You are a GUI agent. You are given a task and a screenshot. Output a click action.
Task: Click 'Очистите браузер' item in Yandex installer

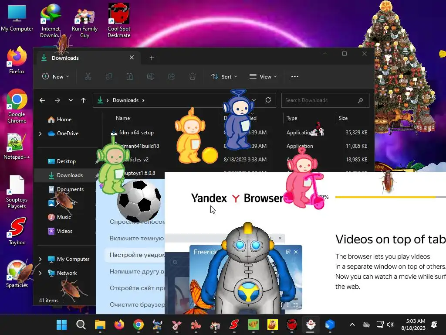137,304
